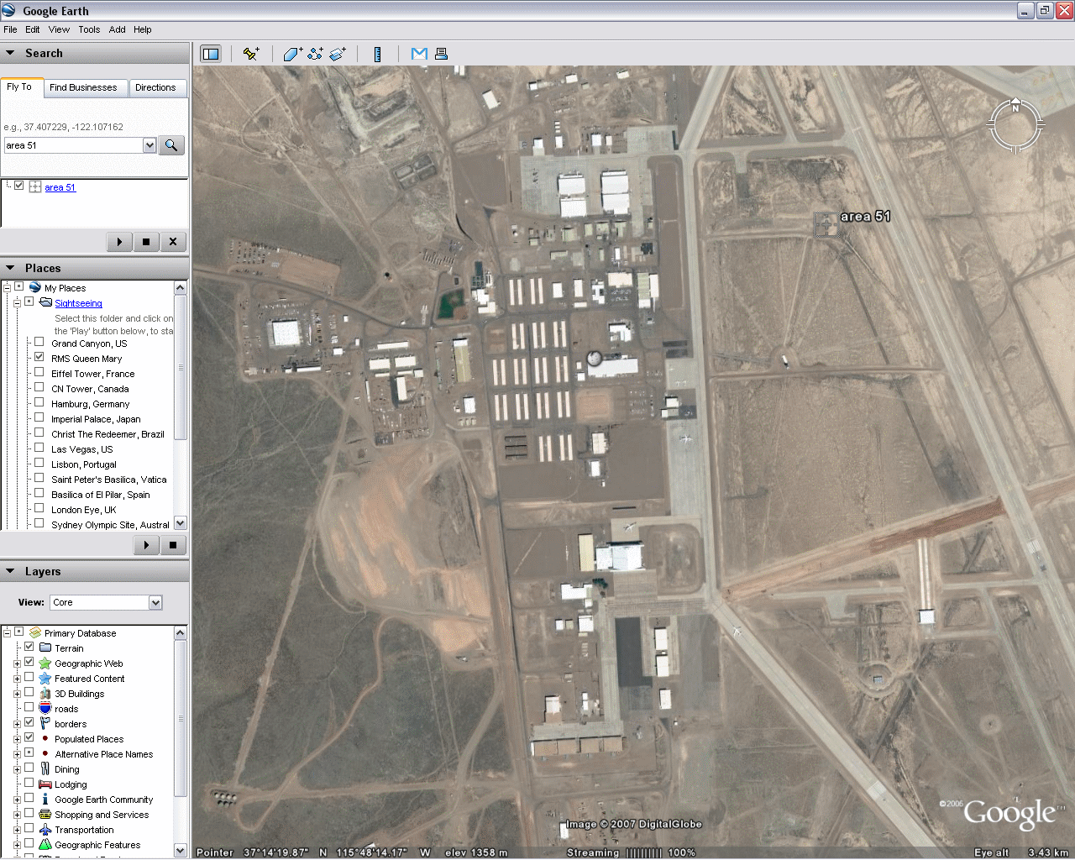Expand the Geographic Web layer node
Image resolution: width=1075 pixels, height=860 pixels.
click(17, 663)
